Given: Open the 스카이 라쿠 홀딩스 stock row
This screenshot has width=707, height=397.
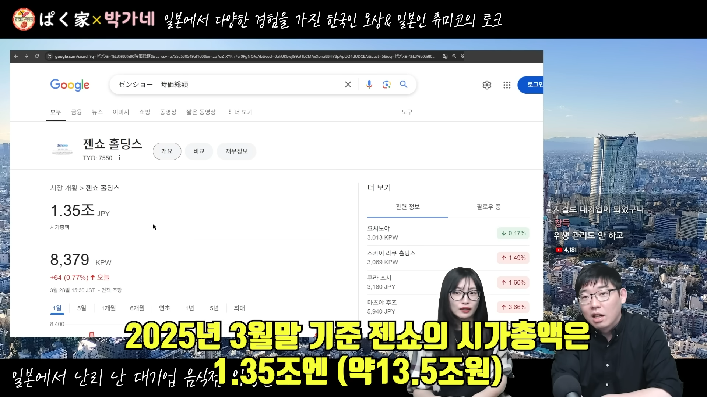Looking at the screenshot, I should (x=448, y=258).
